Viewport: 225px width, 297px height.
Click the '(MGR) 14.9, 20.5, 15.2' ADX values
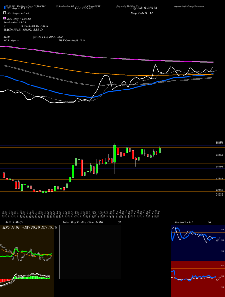(48, 37)
